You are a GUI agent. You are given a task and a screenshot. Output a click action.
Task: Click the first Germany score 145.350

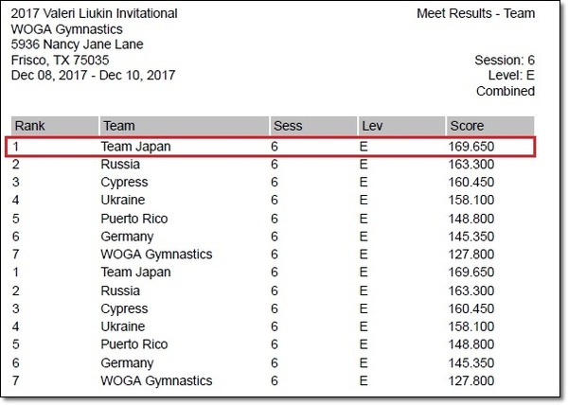[471, 237]
